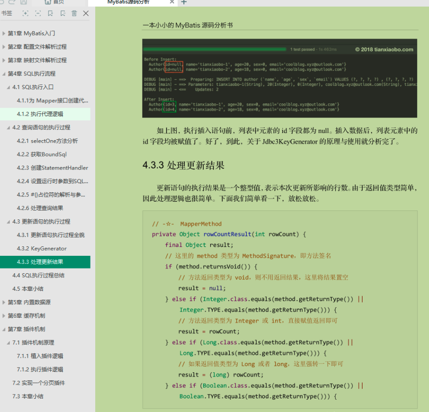
Task: Collapse section 7.1 插件机制原理
Action: click(x=8, y=343)
